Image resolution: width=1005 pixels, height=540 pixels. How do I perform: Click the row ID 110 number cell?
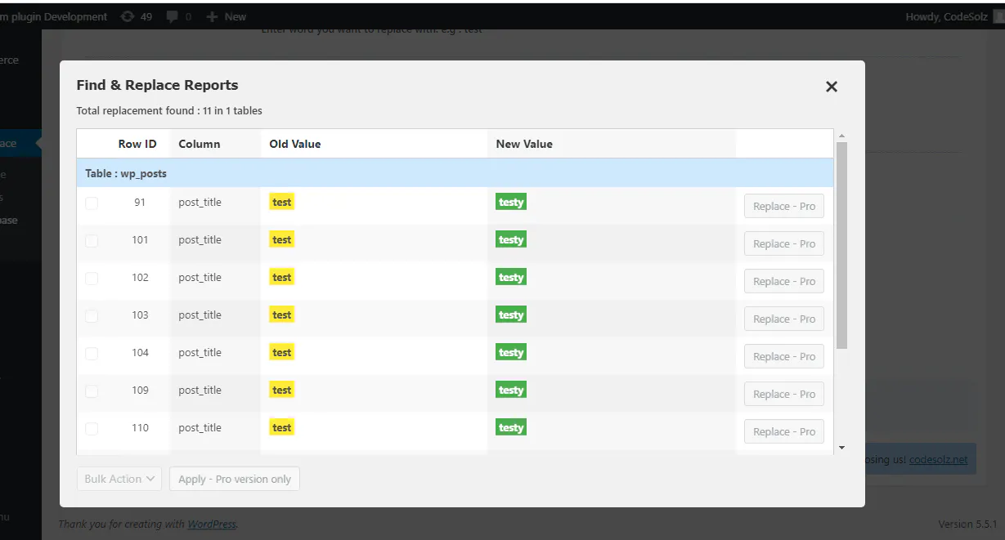[141, 427]
